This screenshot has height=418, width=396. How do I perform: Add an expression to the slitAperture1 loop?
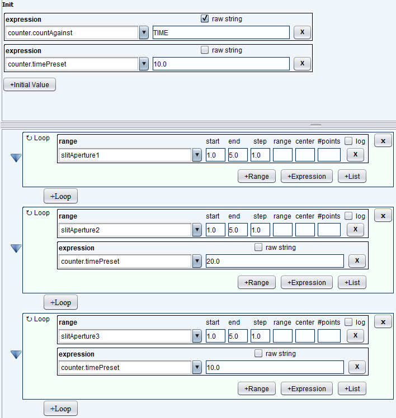[307, 176]
